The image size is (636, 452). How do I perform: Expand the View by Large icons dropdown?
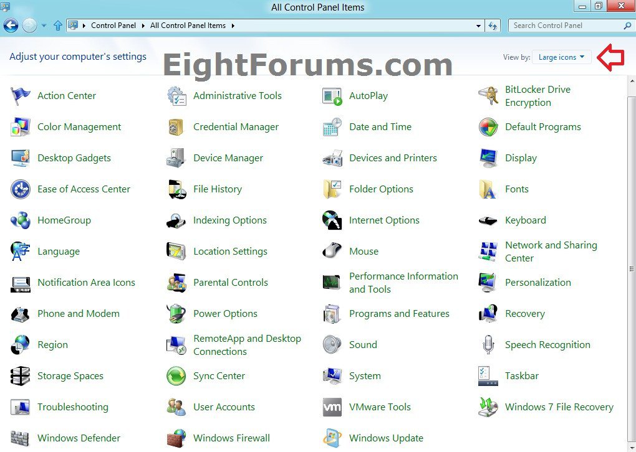(561, 57)
